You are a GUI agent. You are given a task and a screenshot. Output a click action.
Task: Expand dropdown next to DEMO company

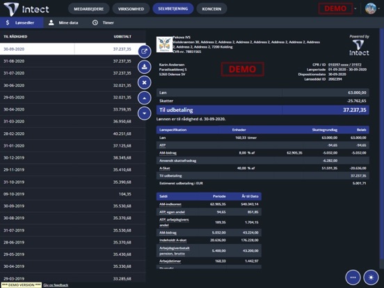(x=355, y=9)
